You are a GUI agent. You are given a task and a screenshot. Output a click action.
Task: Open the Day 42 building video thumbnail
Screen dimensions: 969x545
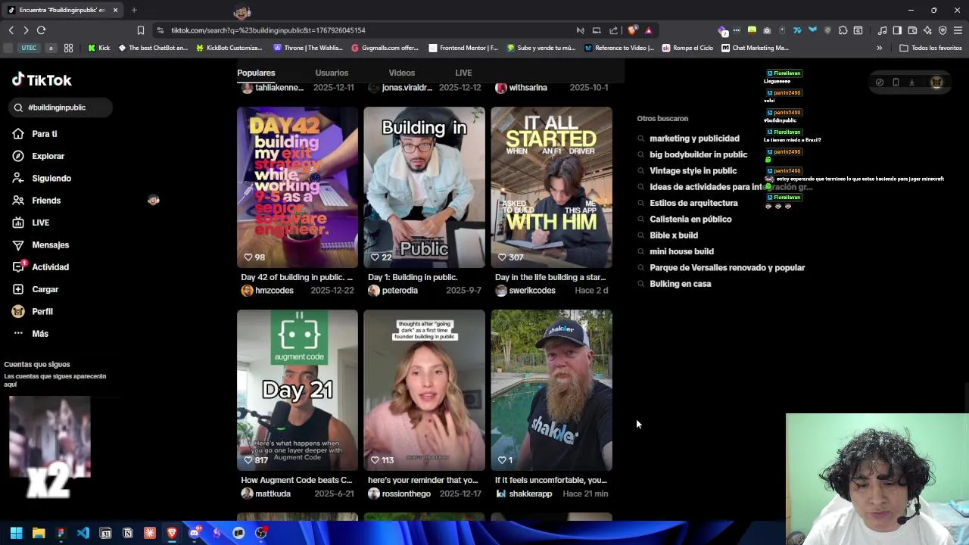coord(298,187)
